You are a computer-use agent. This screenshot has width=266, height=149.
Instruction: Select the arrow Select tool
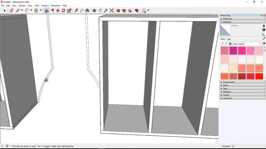click(5, 11)
